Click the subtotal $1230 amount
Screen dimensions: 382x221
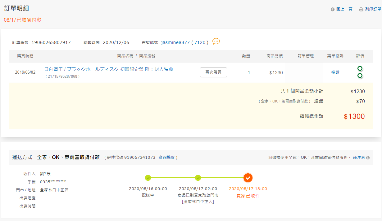[x=358, y=92]
